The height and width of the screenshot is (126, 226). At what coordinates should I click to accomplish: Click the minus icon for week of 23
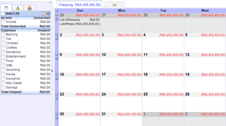pos(57,98)
